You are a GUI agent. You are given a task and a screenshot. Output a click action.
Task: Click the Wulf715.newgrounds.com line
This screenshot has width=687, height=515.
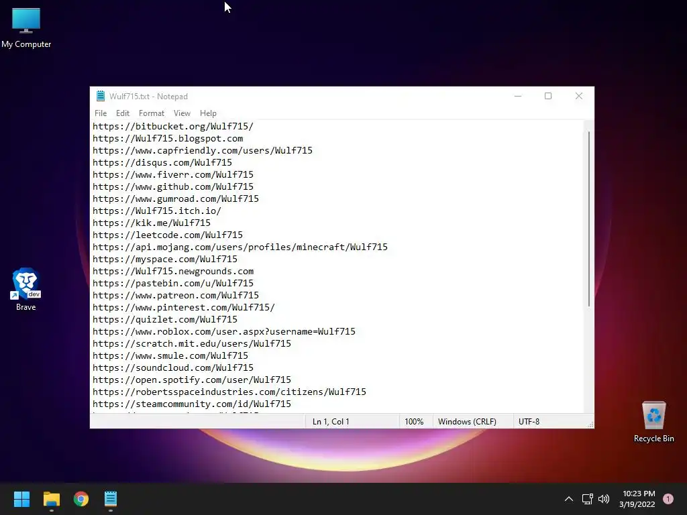click(172, 272)
